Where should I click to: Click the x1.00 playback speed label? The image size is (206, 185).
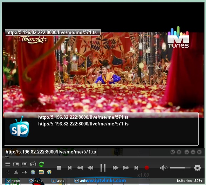tap(143, 175)
